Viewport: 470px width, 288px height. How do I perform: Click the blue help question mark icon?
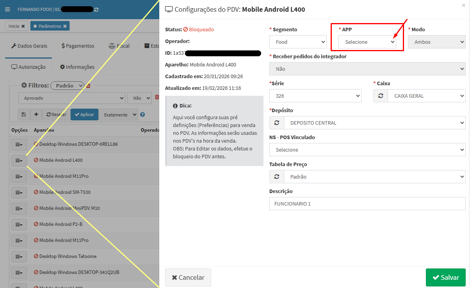coord(142,115)
